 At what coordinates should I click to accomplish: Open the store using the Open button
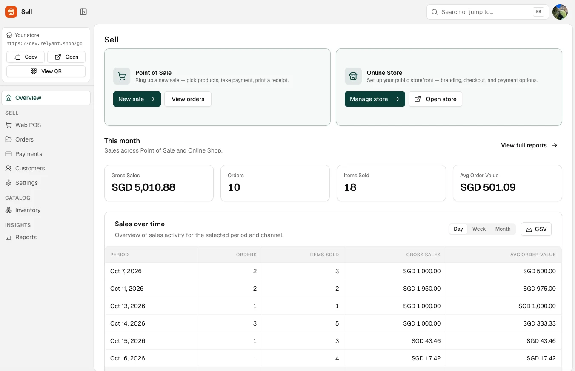click(66, 57)
